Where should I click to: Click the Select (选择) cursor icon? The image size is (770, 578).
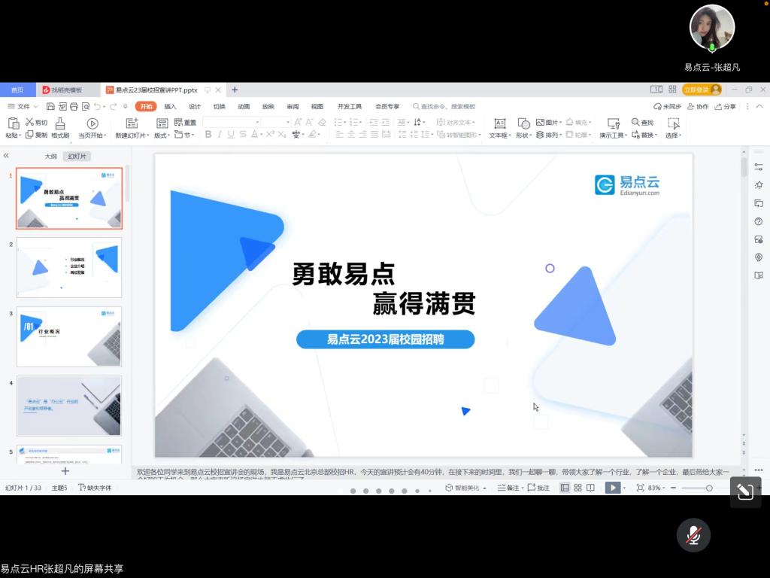pyautogui.click(x=673, y=123)
